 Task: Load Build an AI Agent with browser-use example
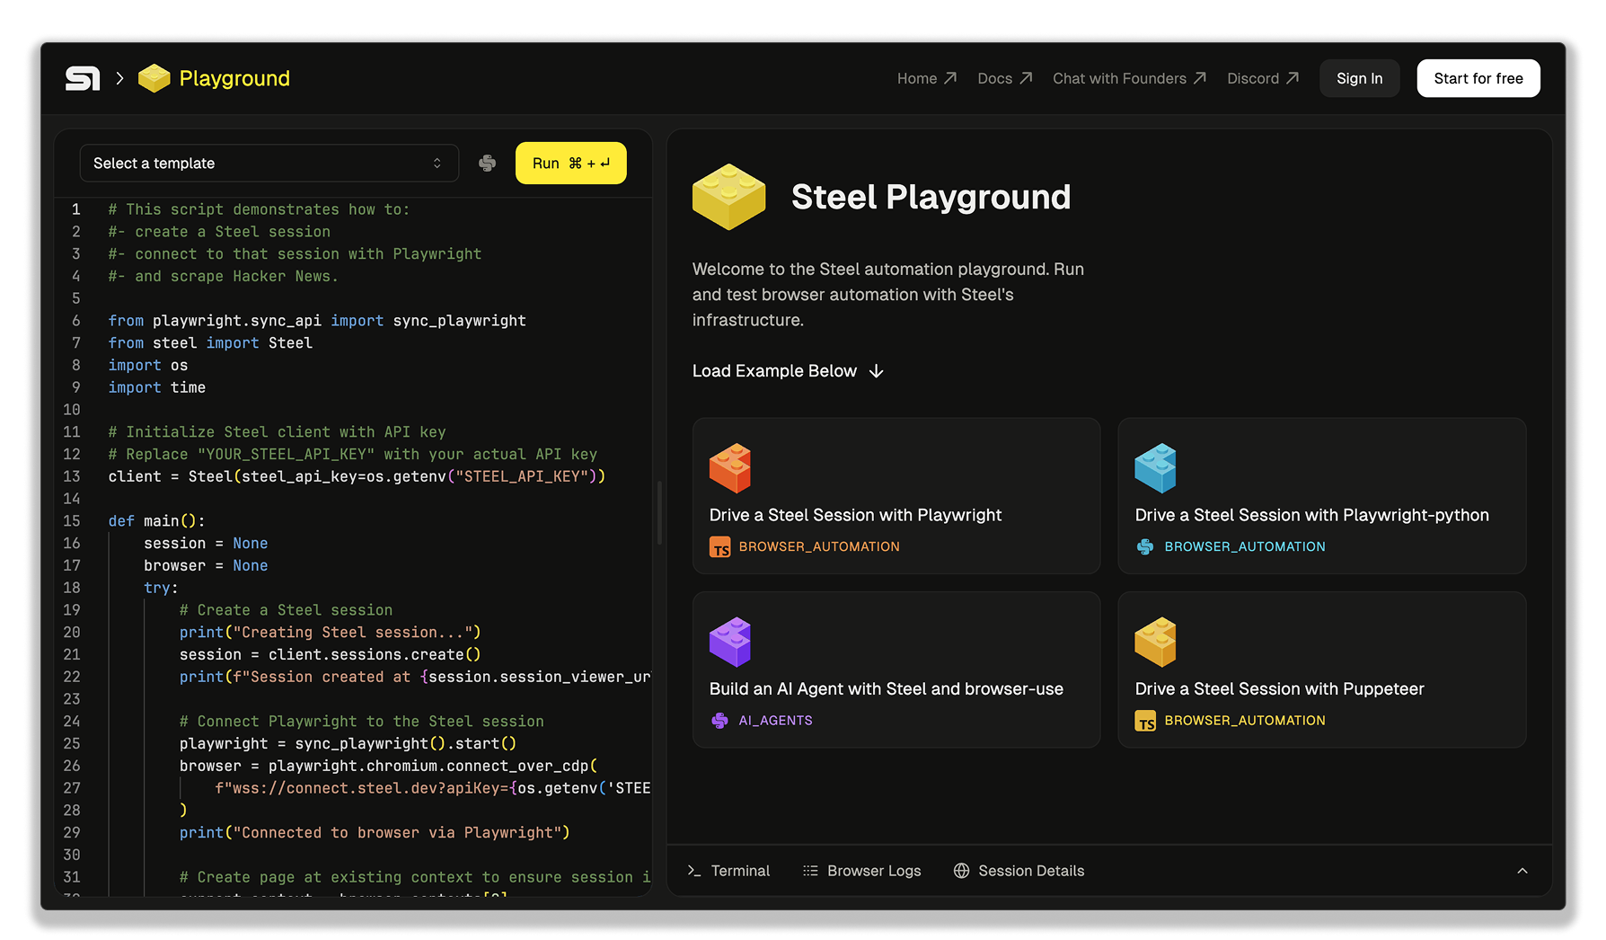896,670
